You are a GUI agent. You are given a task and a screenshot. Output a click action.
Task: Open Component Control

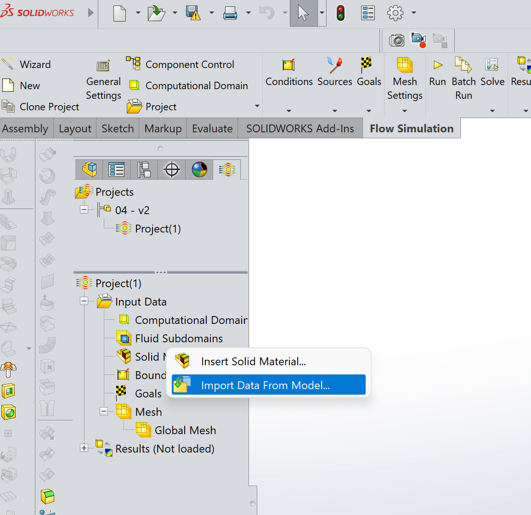point(180,64)
